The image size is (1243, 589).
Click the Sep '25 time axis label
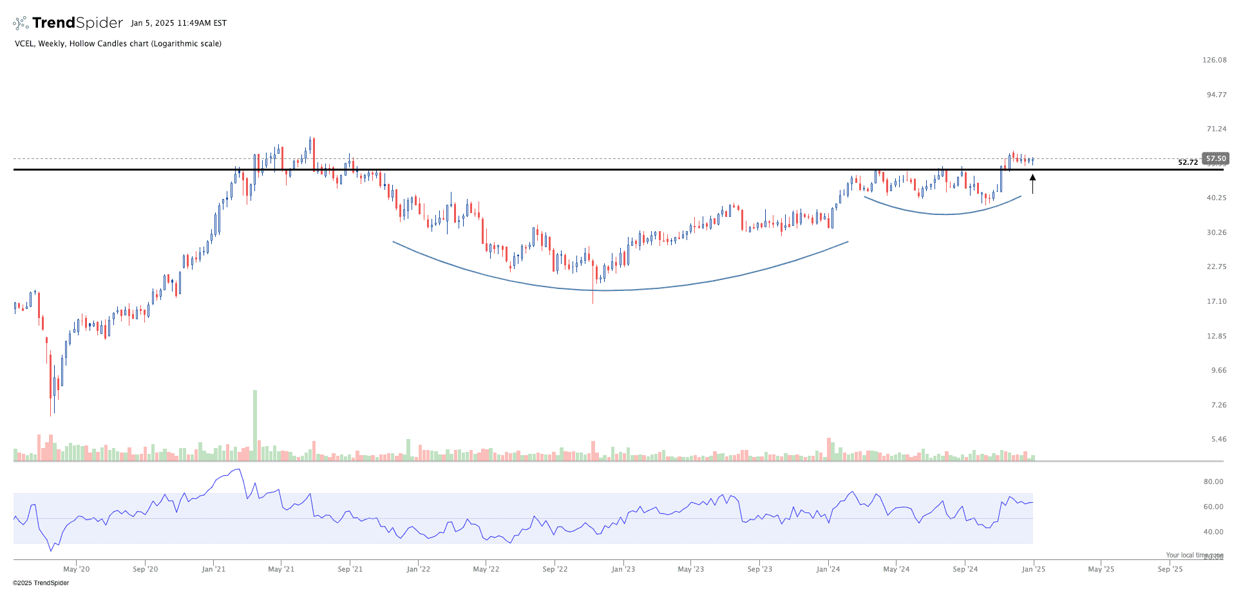click(1170, 569)
